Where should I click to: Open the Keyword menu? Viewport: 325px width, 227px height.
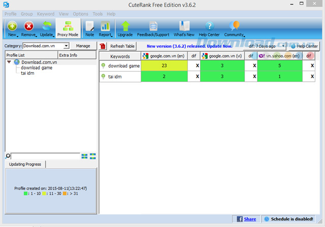(46, 14)
